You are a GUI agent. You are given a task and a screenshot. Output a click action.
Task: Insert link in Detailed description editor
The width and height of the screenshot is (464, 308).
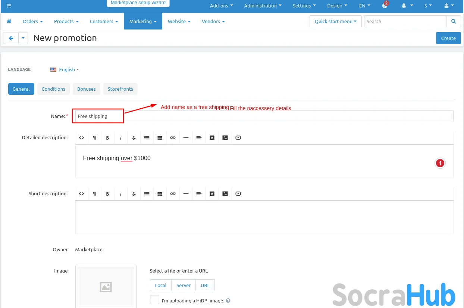coord(173,138)
